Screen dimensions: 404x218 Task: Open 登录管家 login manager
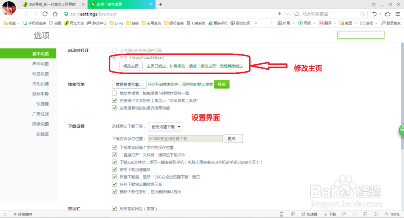point(391,23)
